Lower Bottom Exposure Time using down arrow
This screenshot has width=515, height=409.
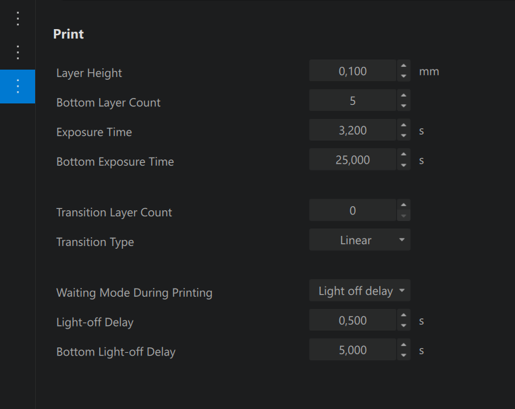[x=404, y=165]
